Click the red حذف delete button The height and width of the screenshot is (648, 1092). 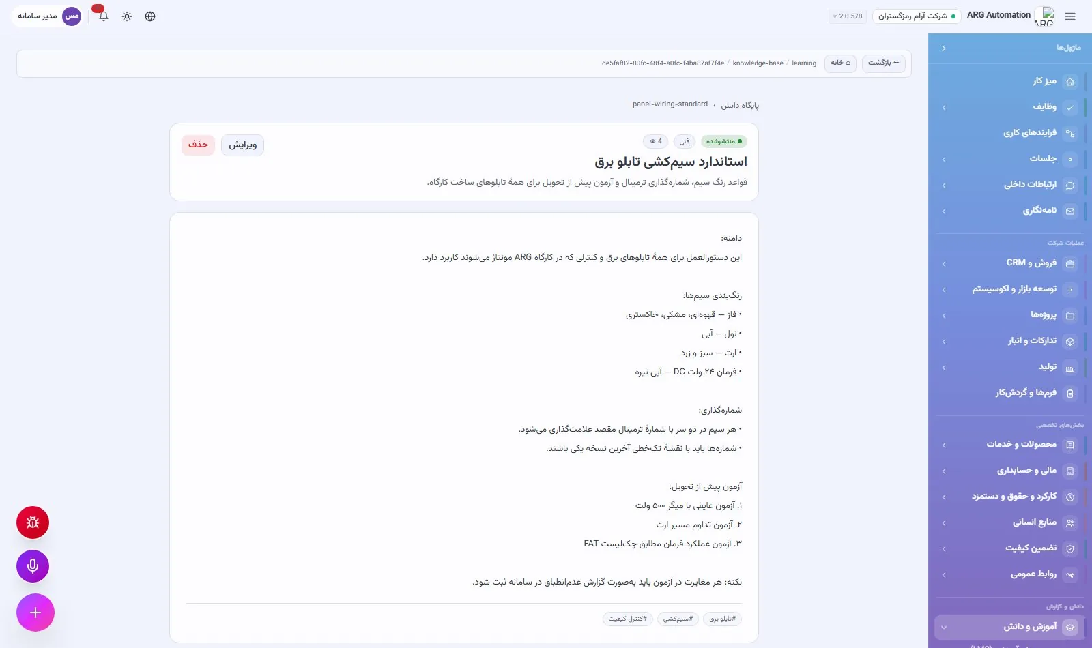pyautogui.click(x=198, y=145)
